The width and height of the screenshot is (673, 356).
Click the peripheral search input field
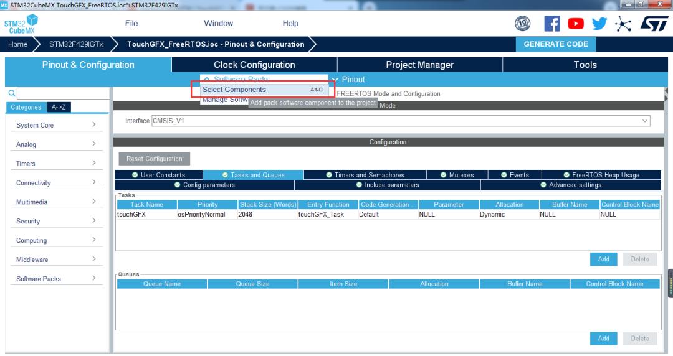63,93
